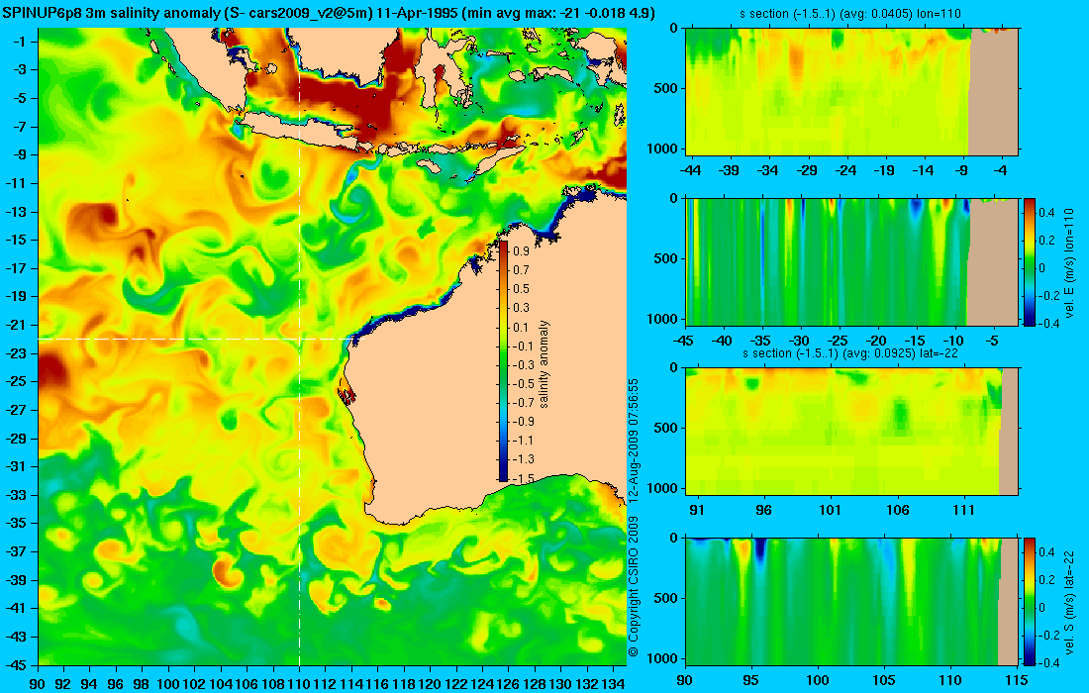Viewport: 1089px width, 693px height.
Task: Open the eastward velocity section plot at lon=110
Action: pos(851,261)
